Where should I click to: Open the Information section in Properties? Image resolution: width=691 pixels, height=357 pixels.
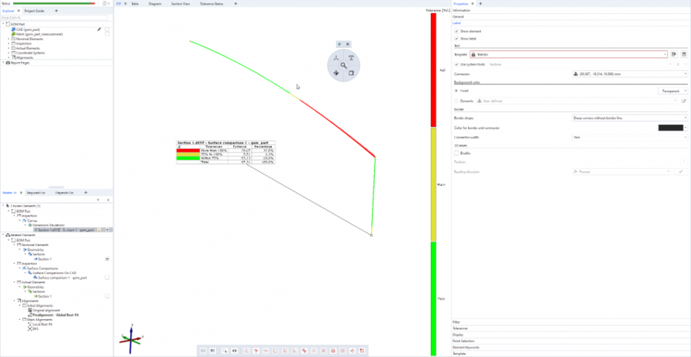coord(462,10)
